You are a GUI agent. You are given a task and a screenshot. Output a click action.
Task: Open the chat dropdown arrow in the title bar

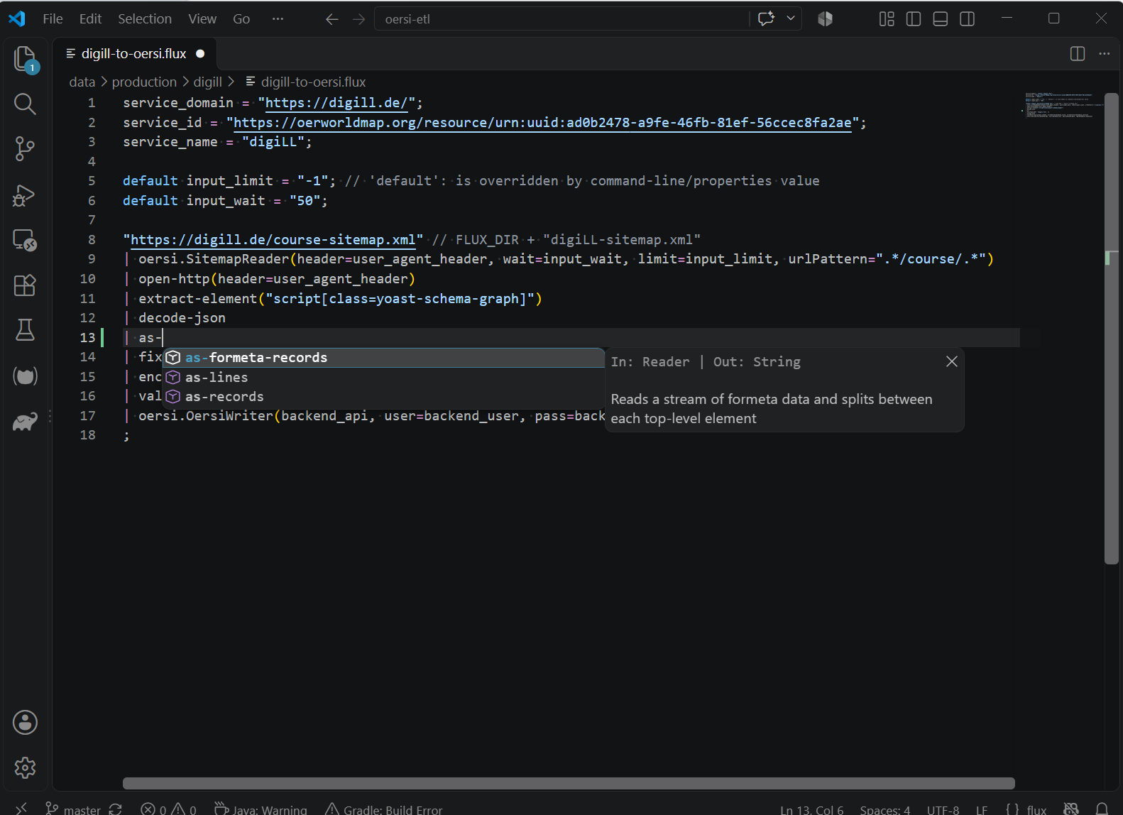pyautogui.click(x=791, y=19)
